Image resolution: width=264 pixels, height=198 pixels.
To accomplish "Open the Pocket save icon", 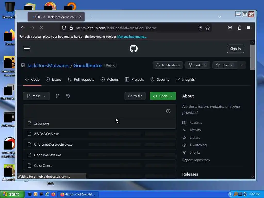I will click(230, 28).
